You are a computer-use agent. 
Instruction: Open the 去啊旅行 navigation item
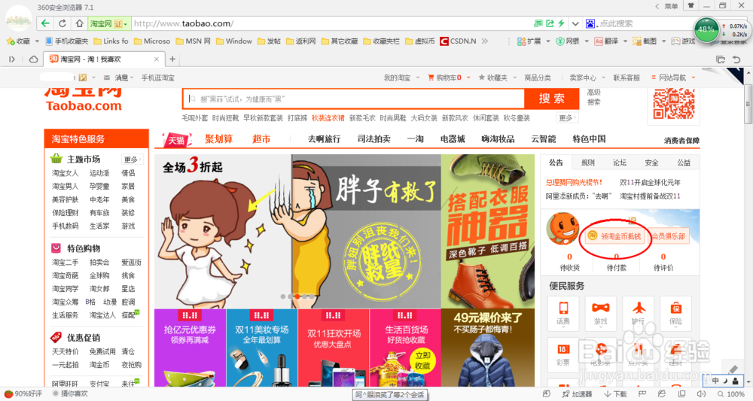point(324,139)
